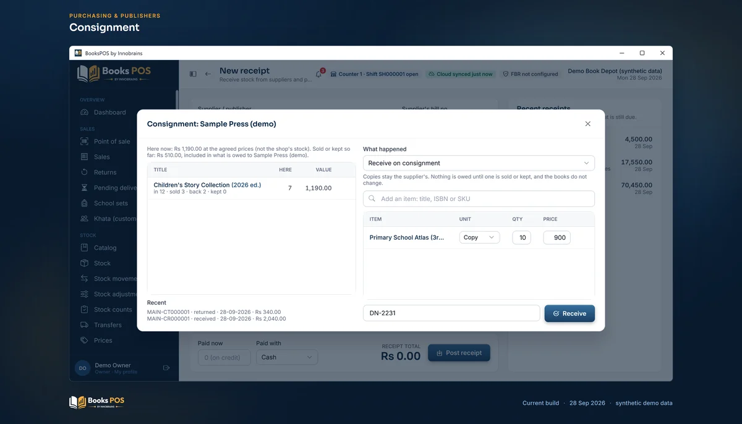This screenshot has height=424, width=742.
Task: Click the 1,190.00 value cell
Action: 318,188
